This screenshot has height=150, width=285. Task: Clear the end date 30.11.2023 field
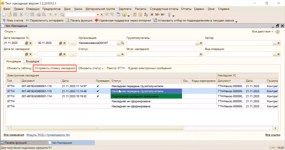pos(65,43)
